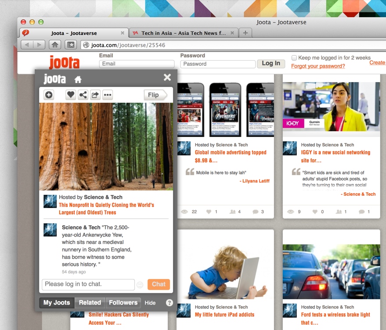Click the Please log in to chat field

pos(88,284)
